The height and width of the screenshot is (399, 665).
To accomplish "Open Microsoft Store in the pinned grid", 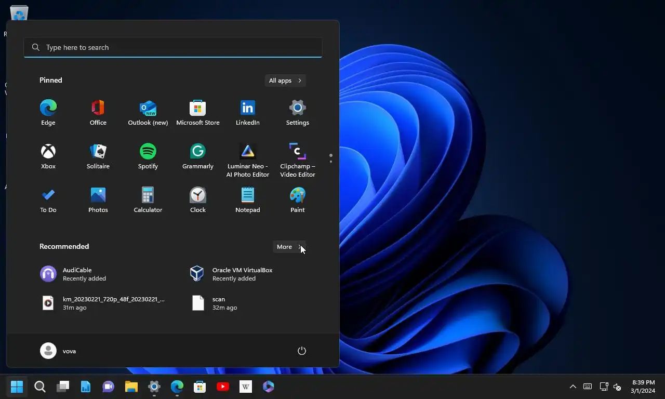I will pos(198,113).
